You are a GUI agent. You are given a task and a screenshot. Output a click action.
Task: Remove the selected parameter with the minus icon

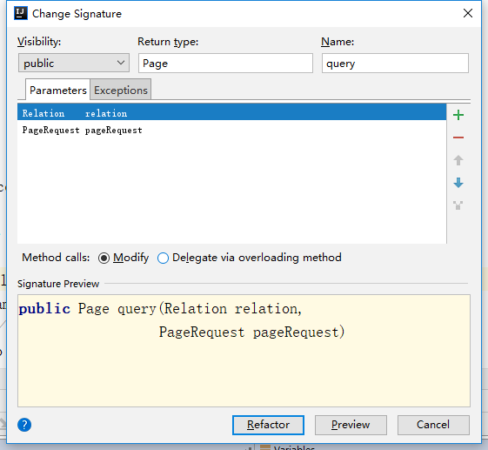458,138
